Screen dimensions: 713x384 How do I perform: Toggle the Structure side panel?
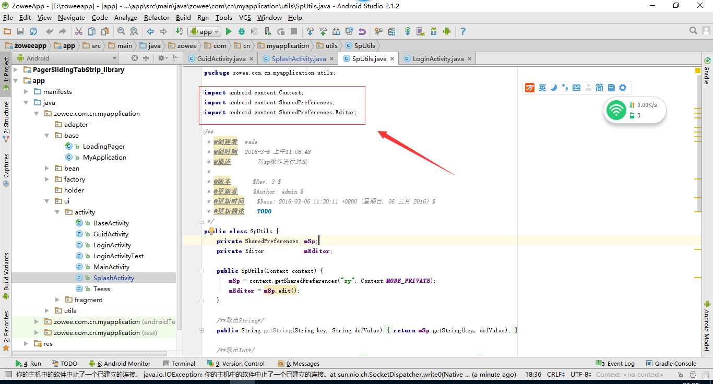[x=6, y=122]
